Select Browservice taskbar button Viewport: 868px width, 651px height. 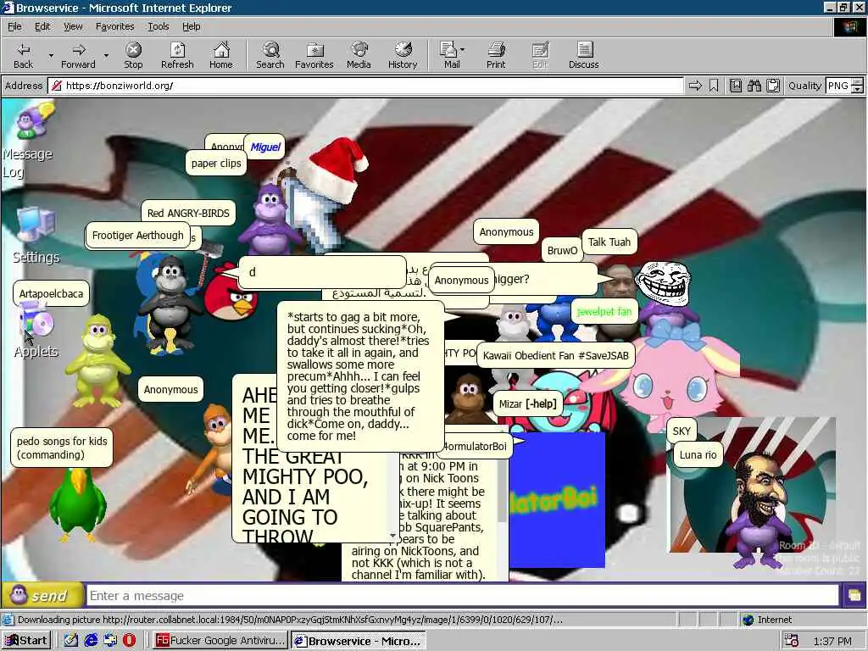(x=359, y=641)
